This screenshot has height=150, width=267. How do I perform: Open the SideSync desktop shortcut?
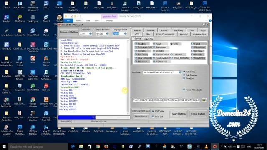[7, 18]
